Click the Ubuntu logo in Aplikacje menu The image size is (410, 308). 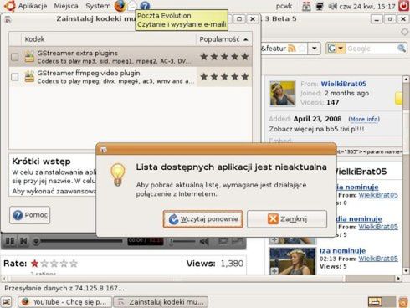(10, 6)
